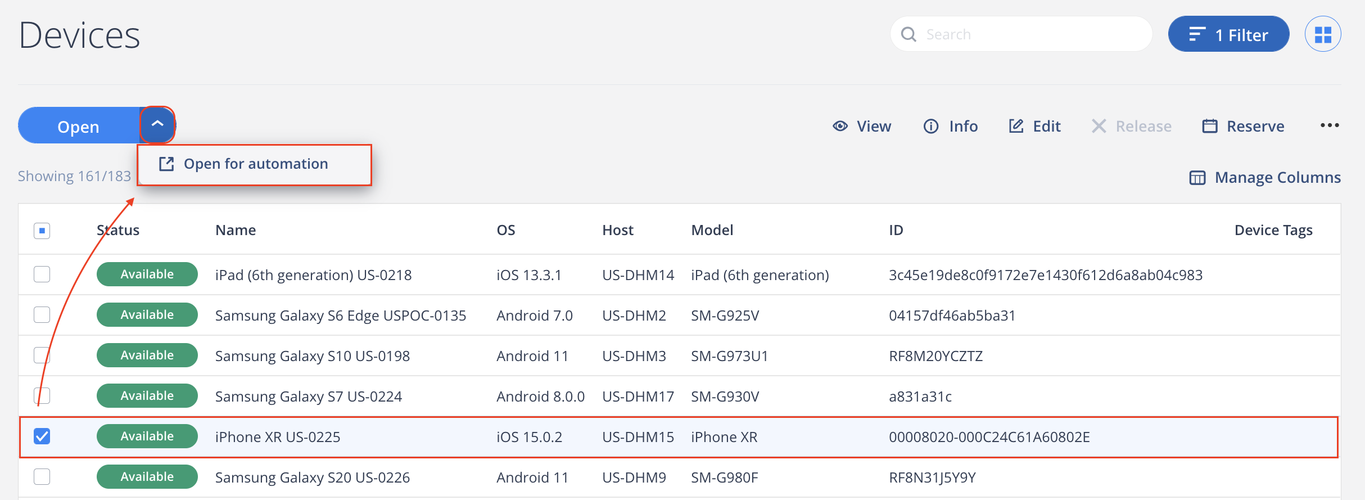Click ID 00008020-000C24C61A60802E
The height and width of the screenshot is (500, 1365).
coord(989,437)
